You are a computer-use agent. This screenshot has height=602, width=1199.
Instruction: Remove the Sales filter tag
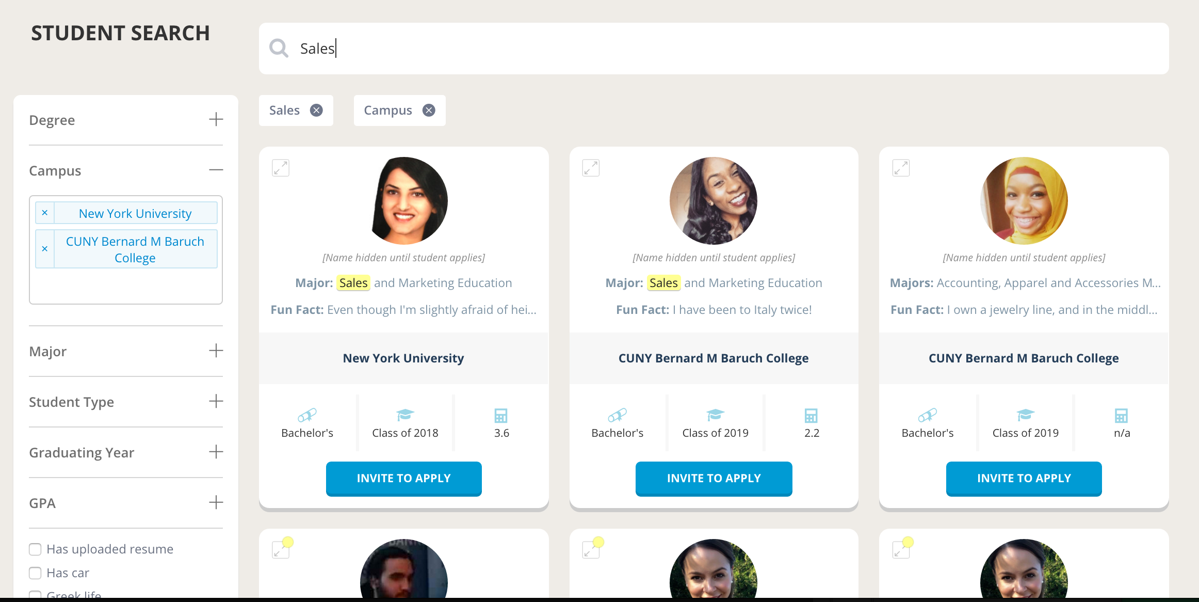316,110
